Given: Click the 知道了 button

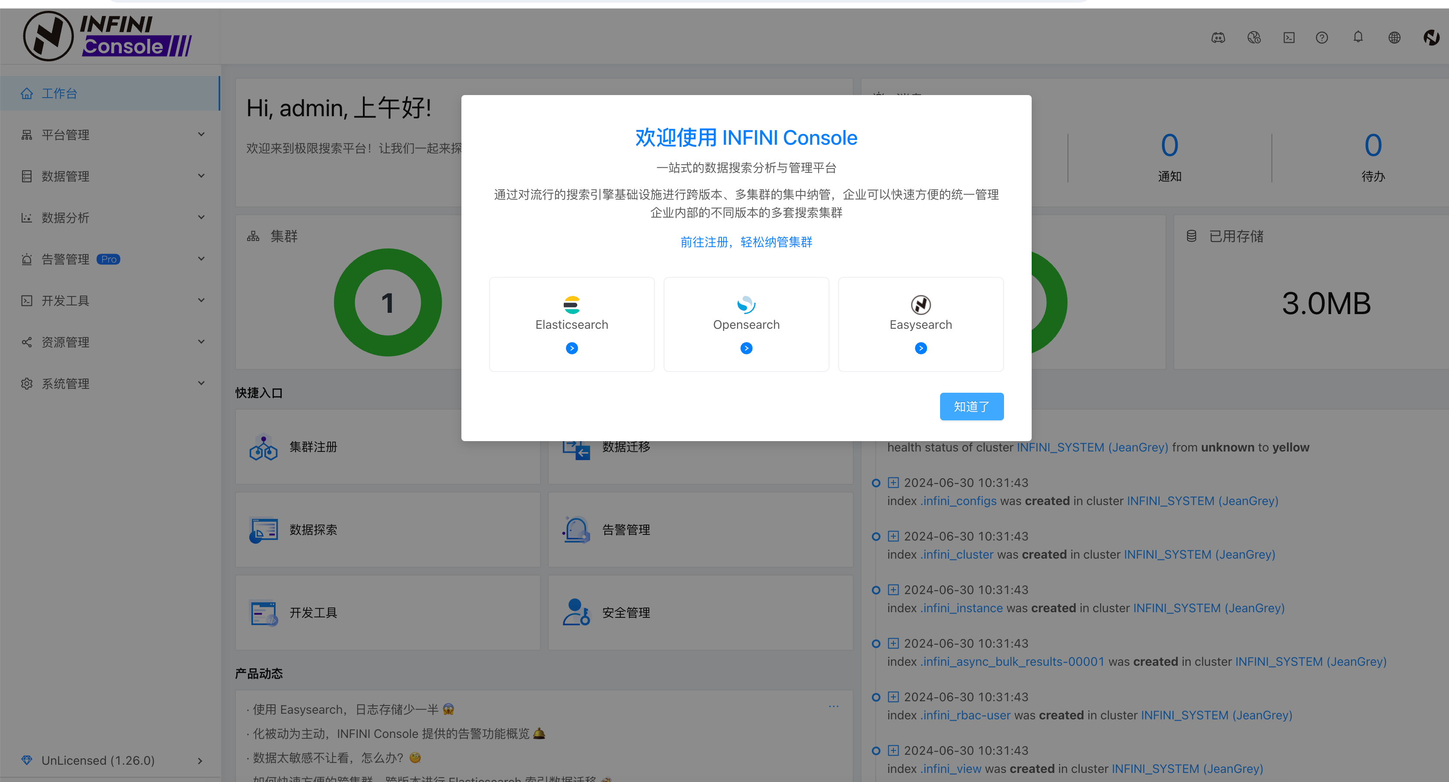Looking at the screenshot, I should tap(971, 406).
